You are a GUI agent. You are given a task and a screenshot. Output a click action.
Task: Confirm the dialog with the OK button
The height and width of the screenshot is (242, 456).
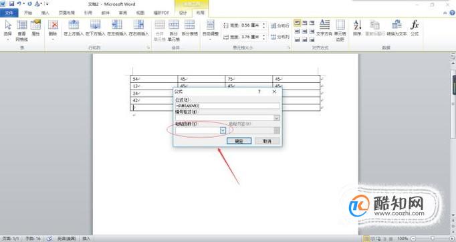point(239,141)
